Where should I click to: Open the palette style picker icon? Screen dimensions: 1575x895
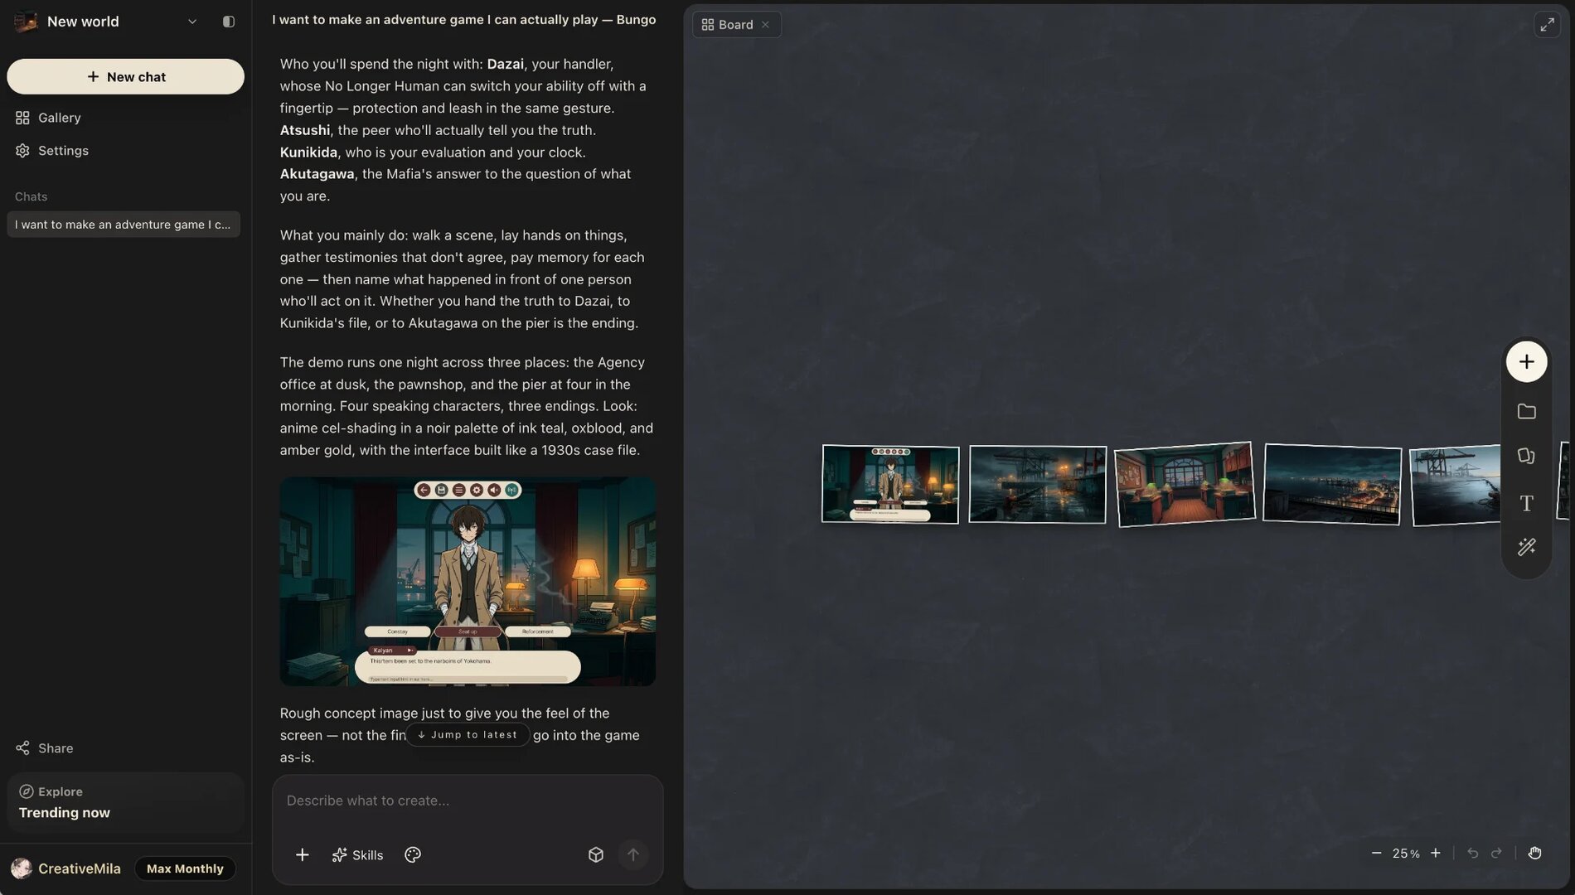coord(413,854)
